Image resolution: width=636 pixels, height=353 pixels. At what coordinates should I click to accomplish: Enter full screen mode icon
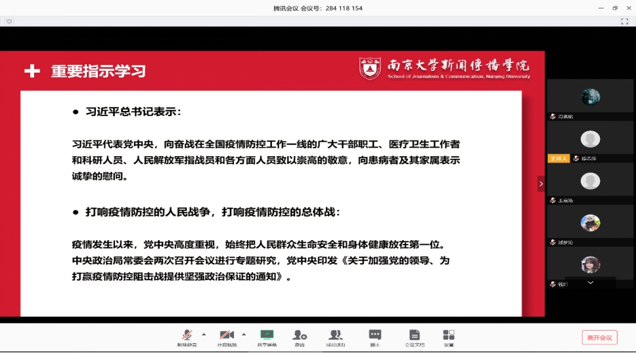click(624, 22)
